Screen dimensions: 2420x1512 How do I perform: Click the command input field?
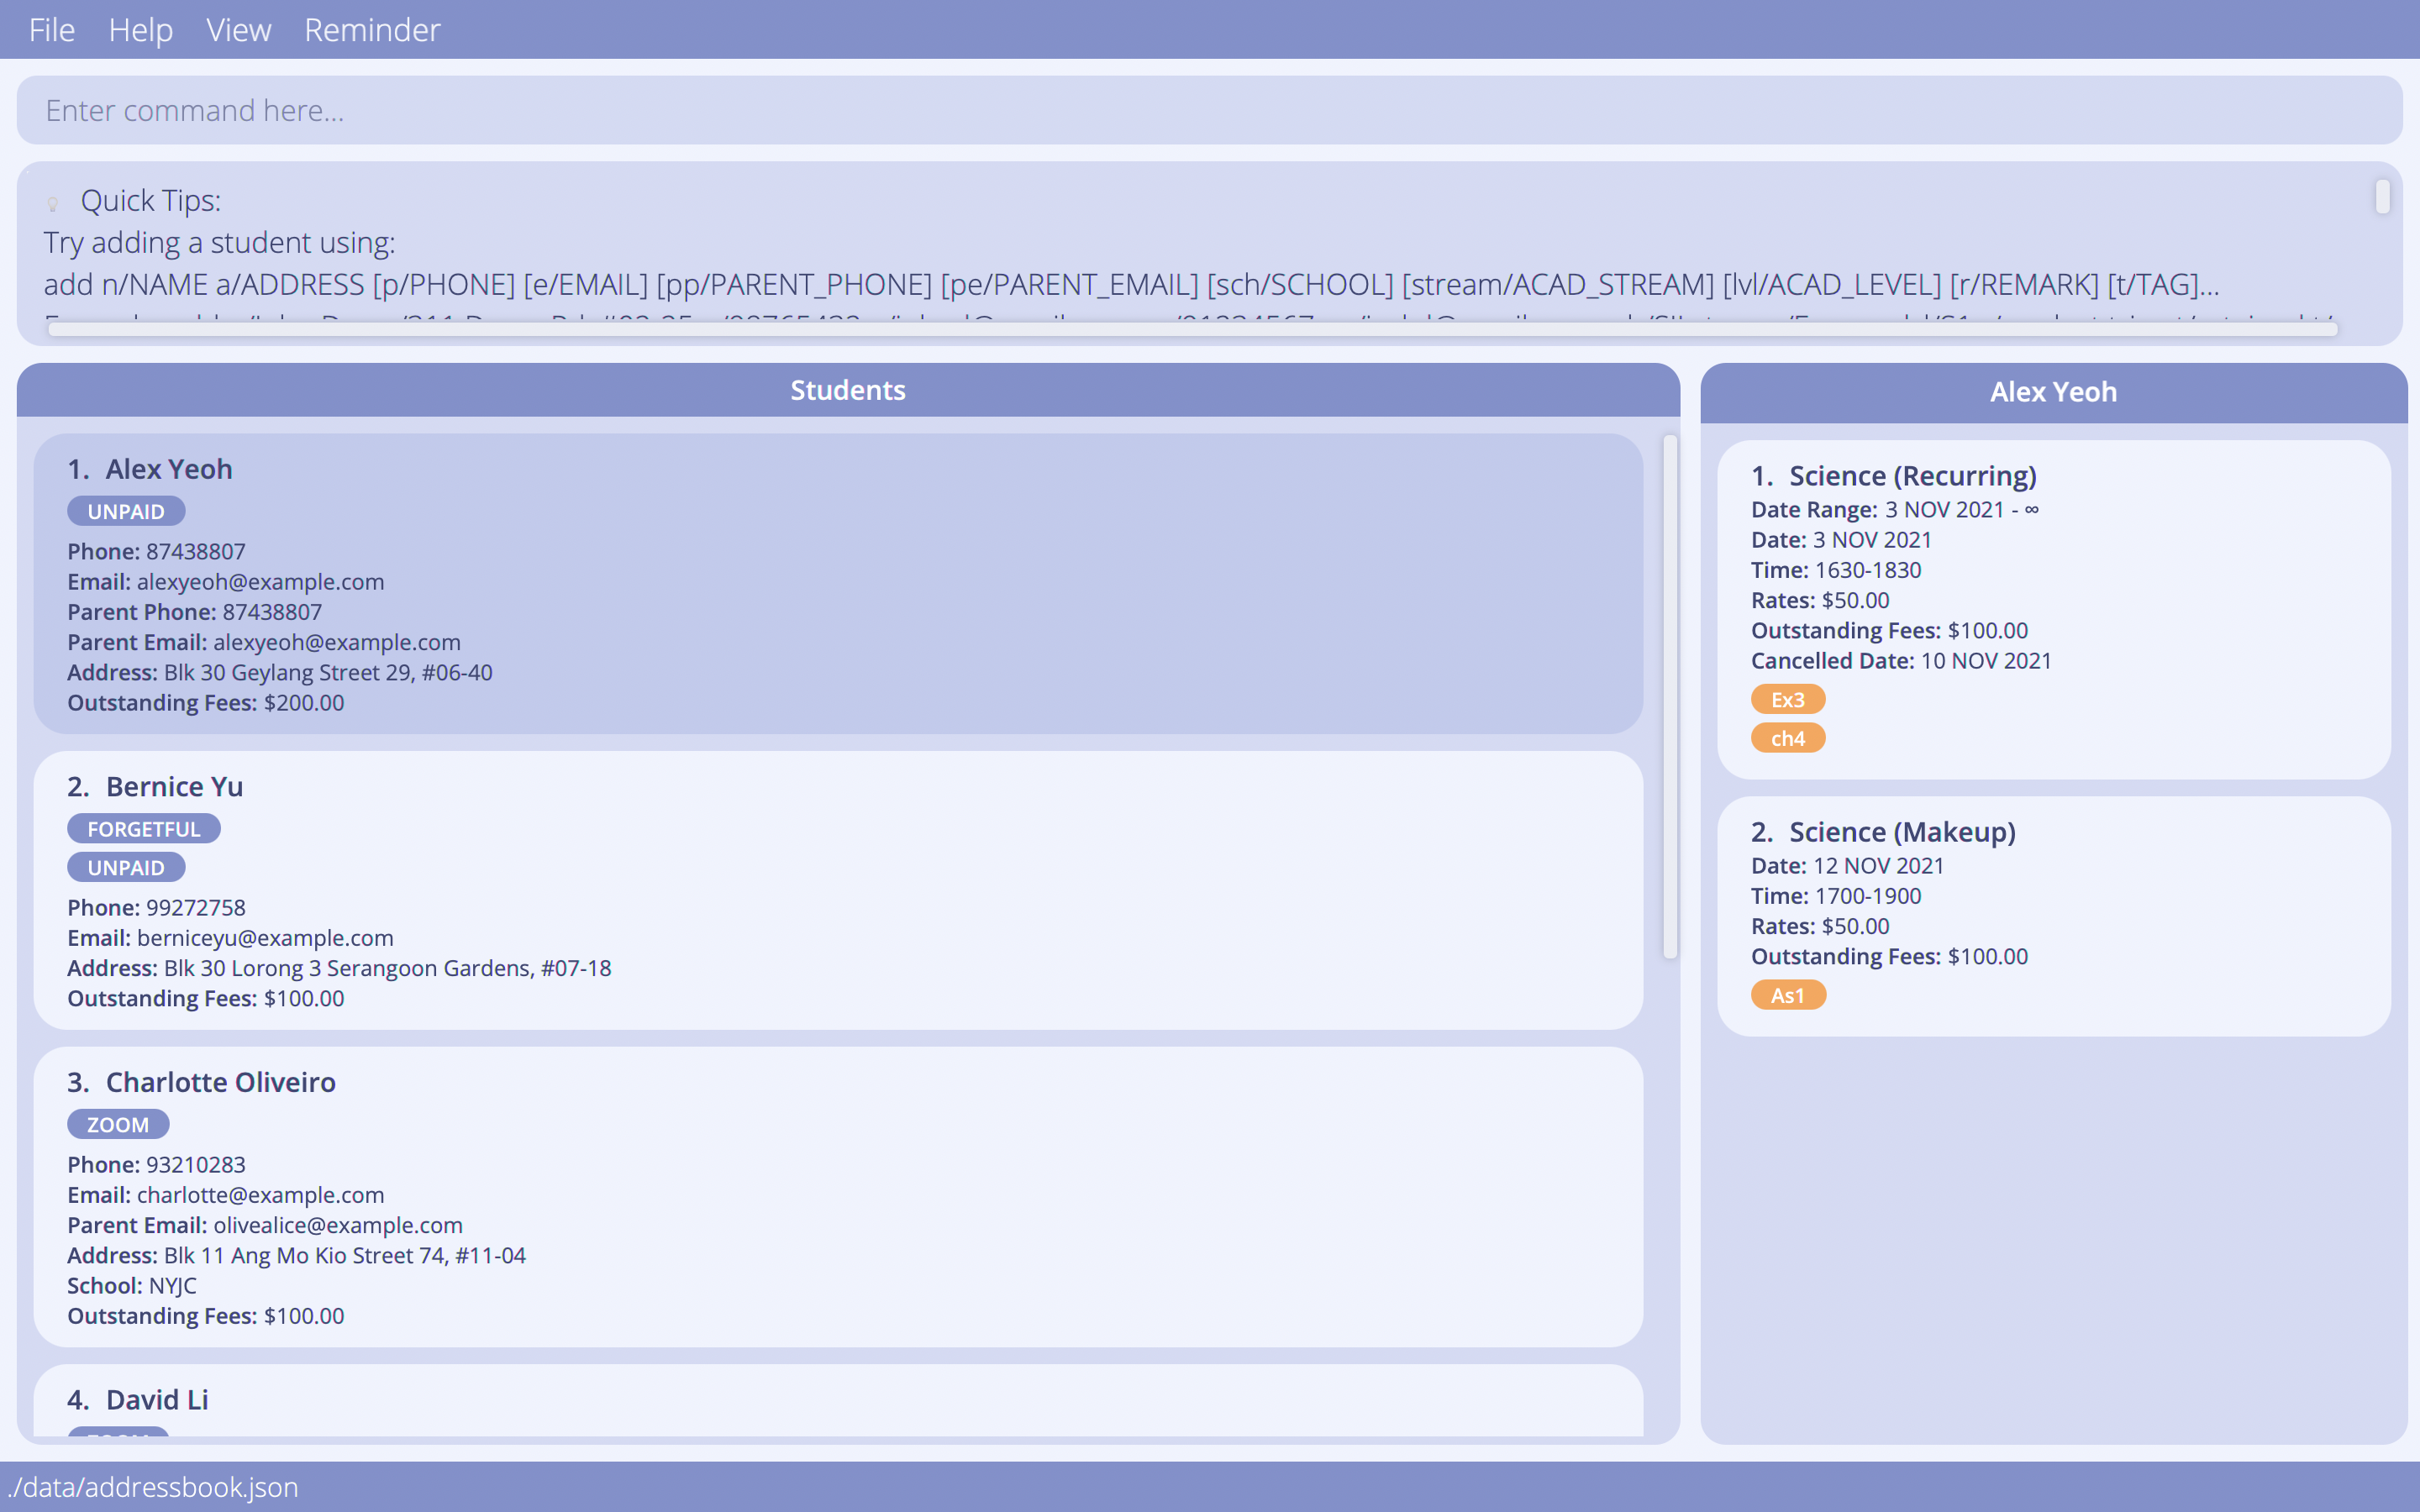click(x=1209, y=110)
